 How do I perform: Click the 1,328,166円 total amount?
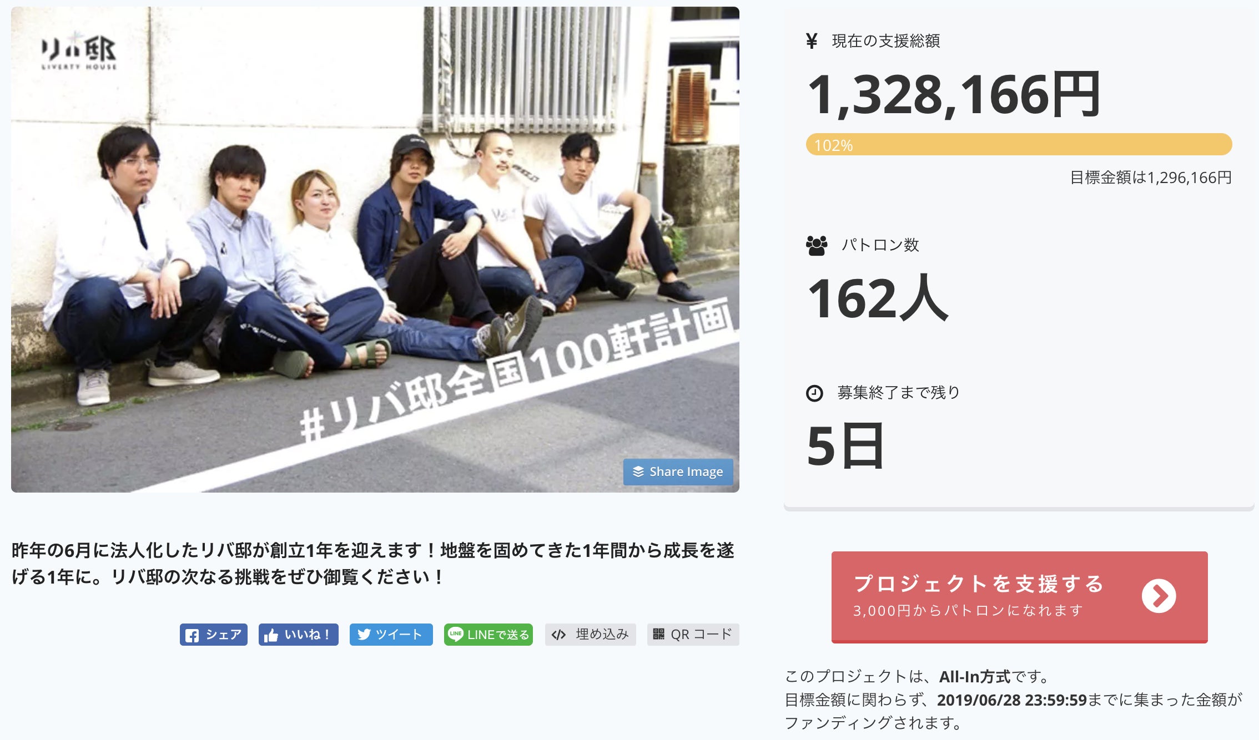pyautogui.click(x=954, y=94)
